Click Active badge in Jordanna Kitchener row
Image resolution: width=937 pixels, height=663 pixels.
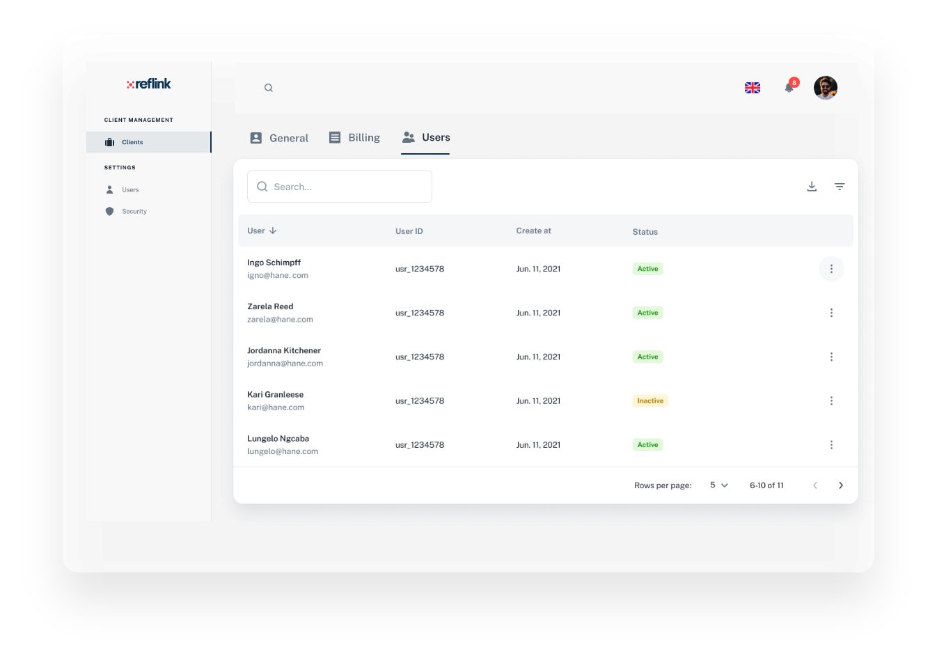pos(647,357)
